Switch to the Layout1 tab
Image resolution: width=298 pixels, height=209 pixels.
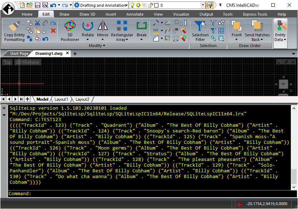(x=61, y=99)
